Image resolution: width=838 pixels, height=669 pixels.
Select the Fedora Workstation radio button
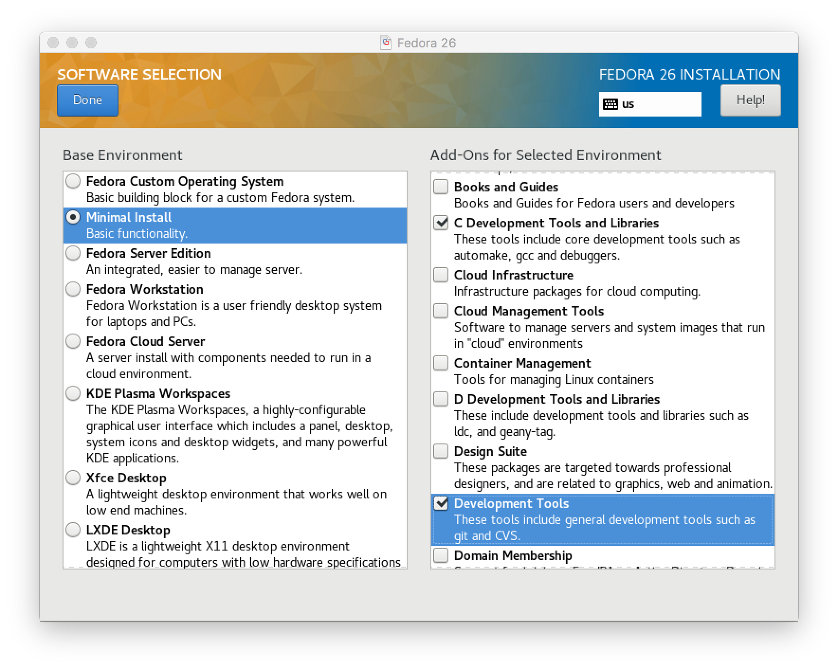pyautogui.click(x=73, y=289)
